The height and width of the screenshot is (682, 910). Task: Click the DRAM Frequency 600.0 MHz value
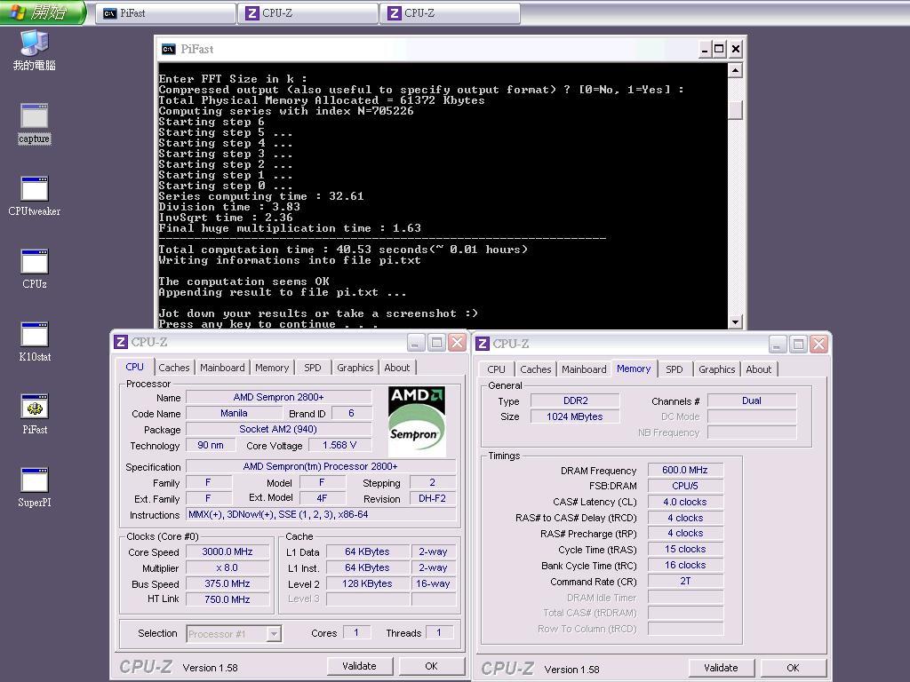pos(685,470)
